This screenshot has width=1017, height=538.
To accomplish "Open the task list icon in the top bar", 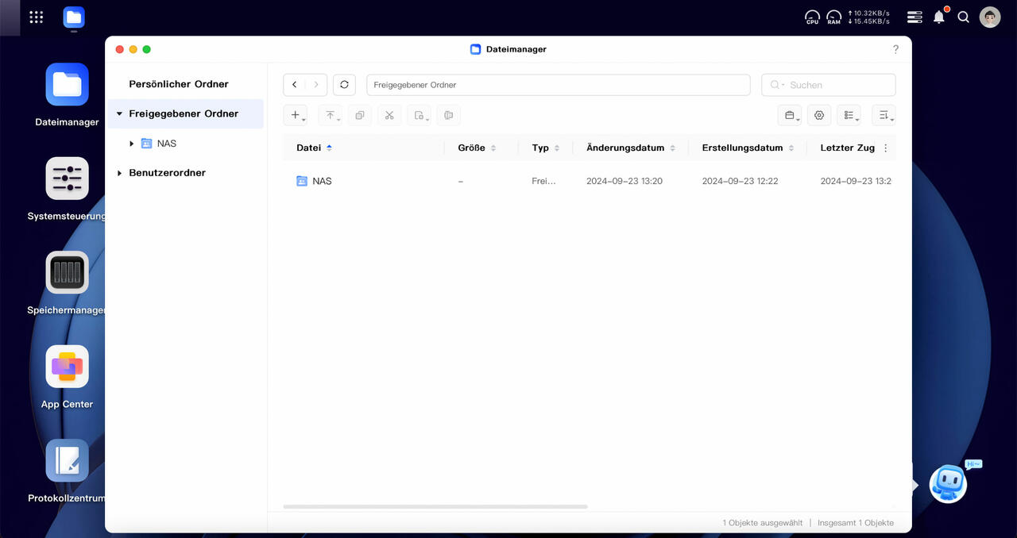I will (915, 17).
